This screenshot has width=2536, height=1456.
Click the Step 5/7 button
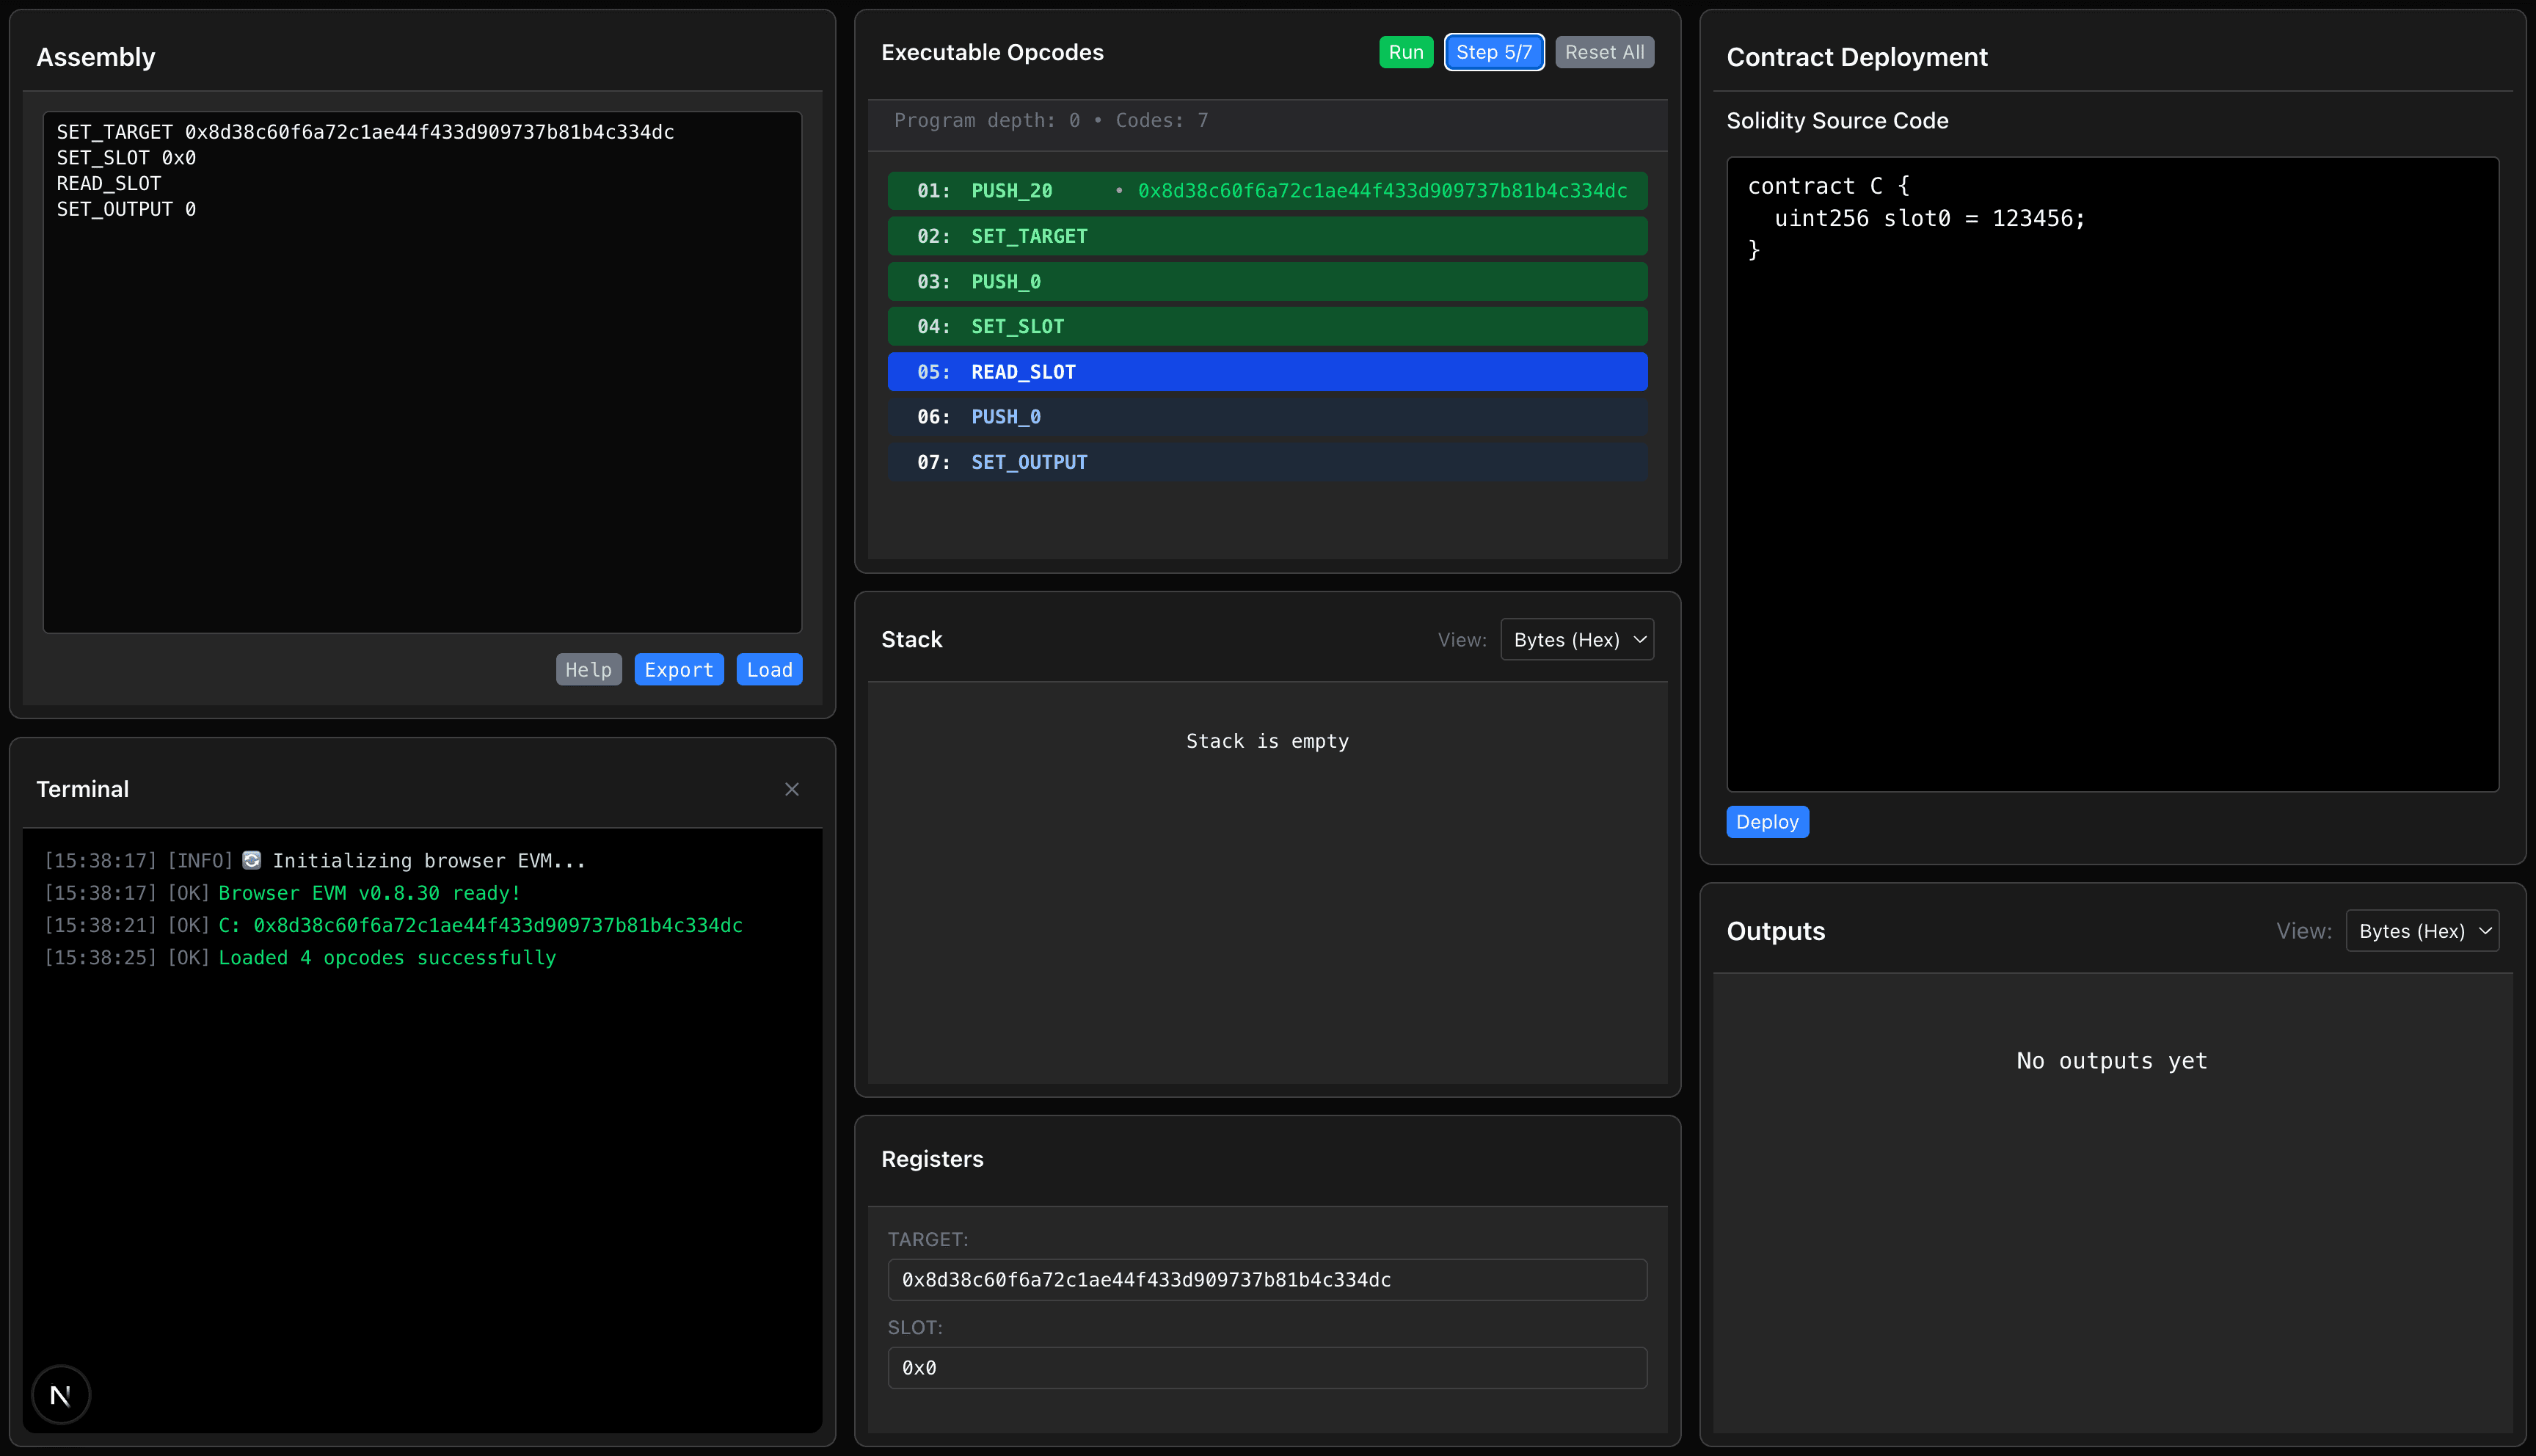1493,52
